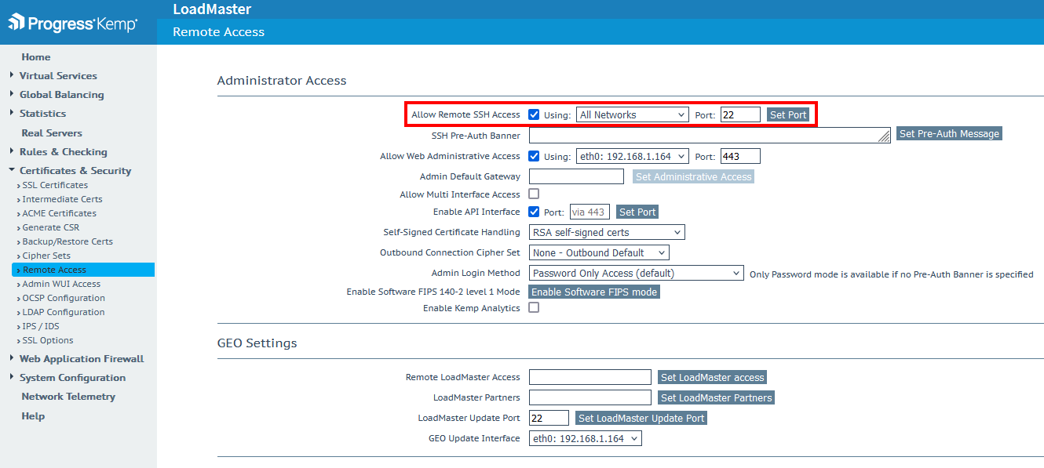Screen dimensions: 1044x468
Task: Go to Home page
Action: point(36,57)
